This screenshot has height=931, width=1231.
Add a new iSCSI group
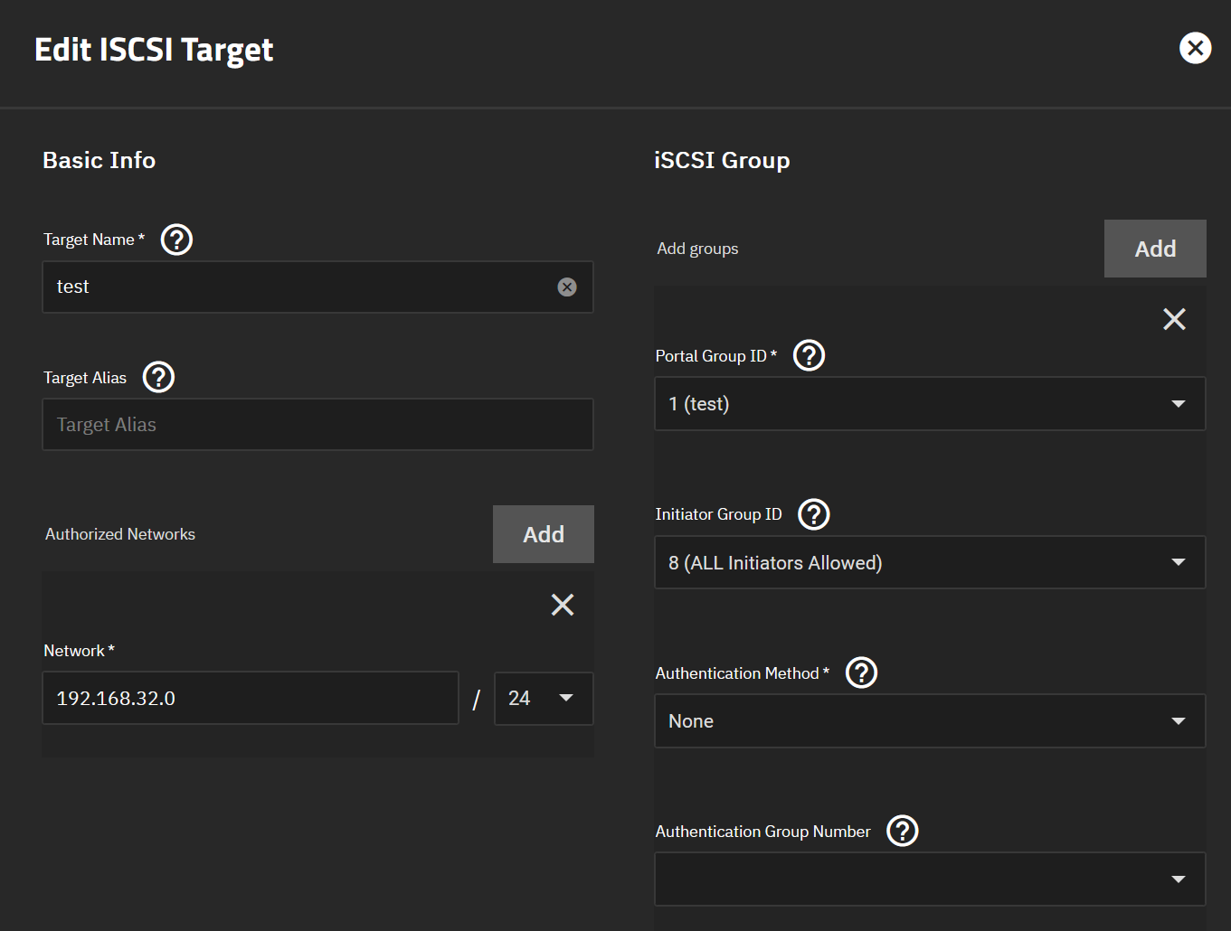pyautogui.click(x=1155, y=249)
